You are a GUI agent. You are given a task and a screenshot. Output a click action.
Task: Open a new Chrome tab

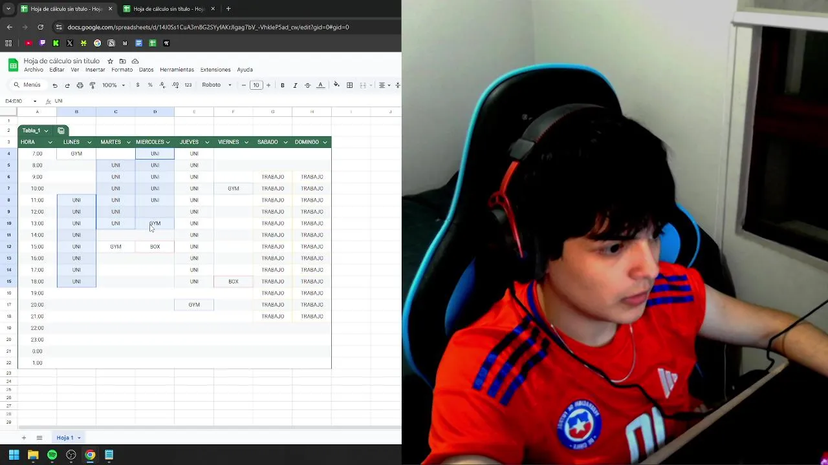[x=228, y=9]
